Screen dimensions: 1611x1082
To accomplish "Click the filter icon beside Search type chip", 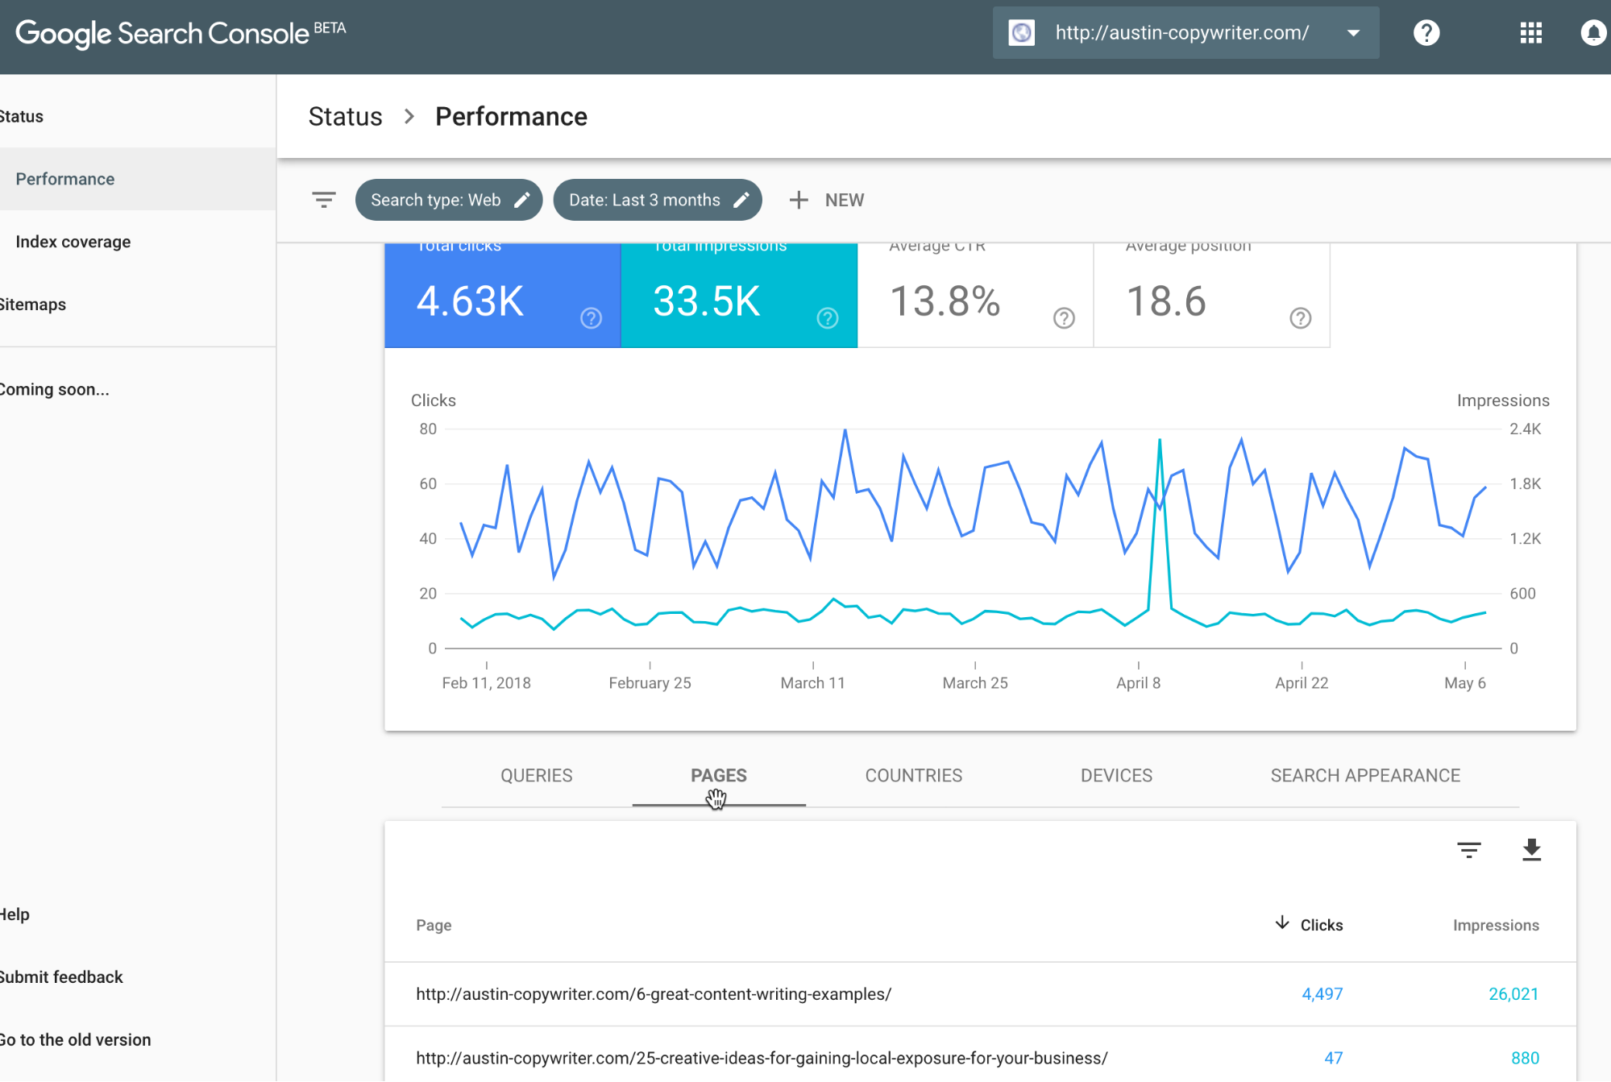I will (324, 200).
